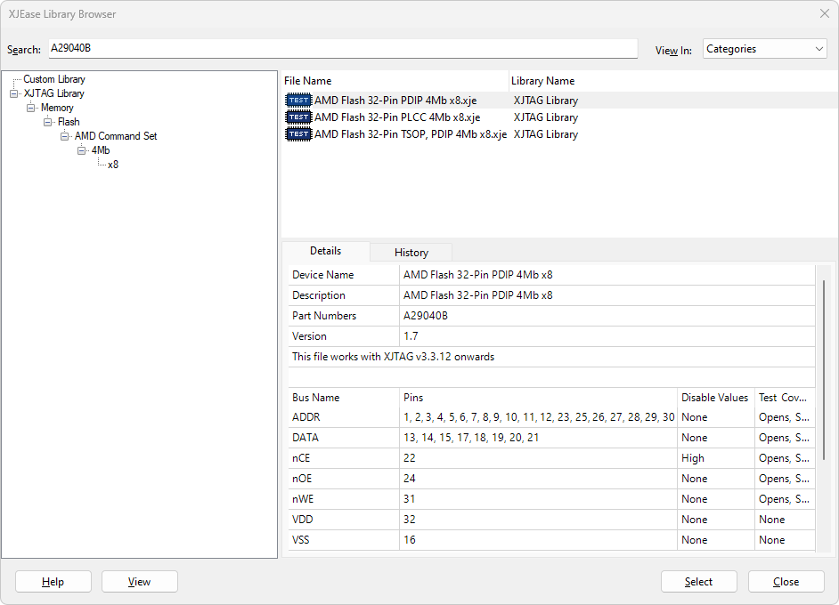
Task: Select the x8 tree item
Action: click(x=113, y=165)
